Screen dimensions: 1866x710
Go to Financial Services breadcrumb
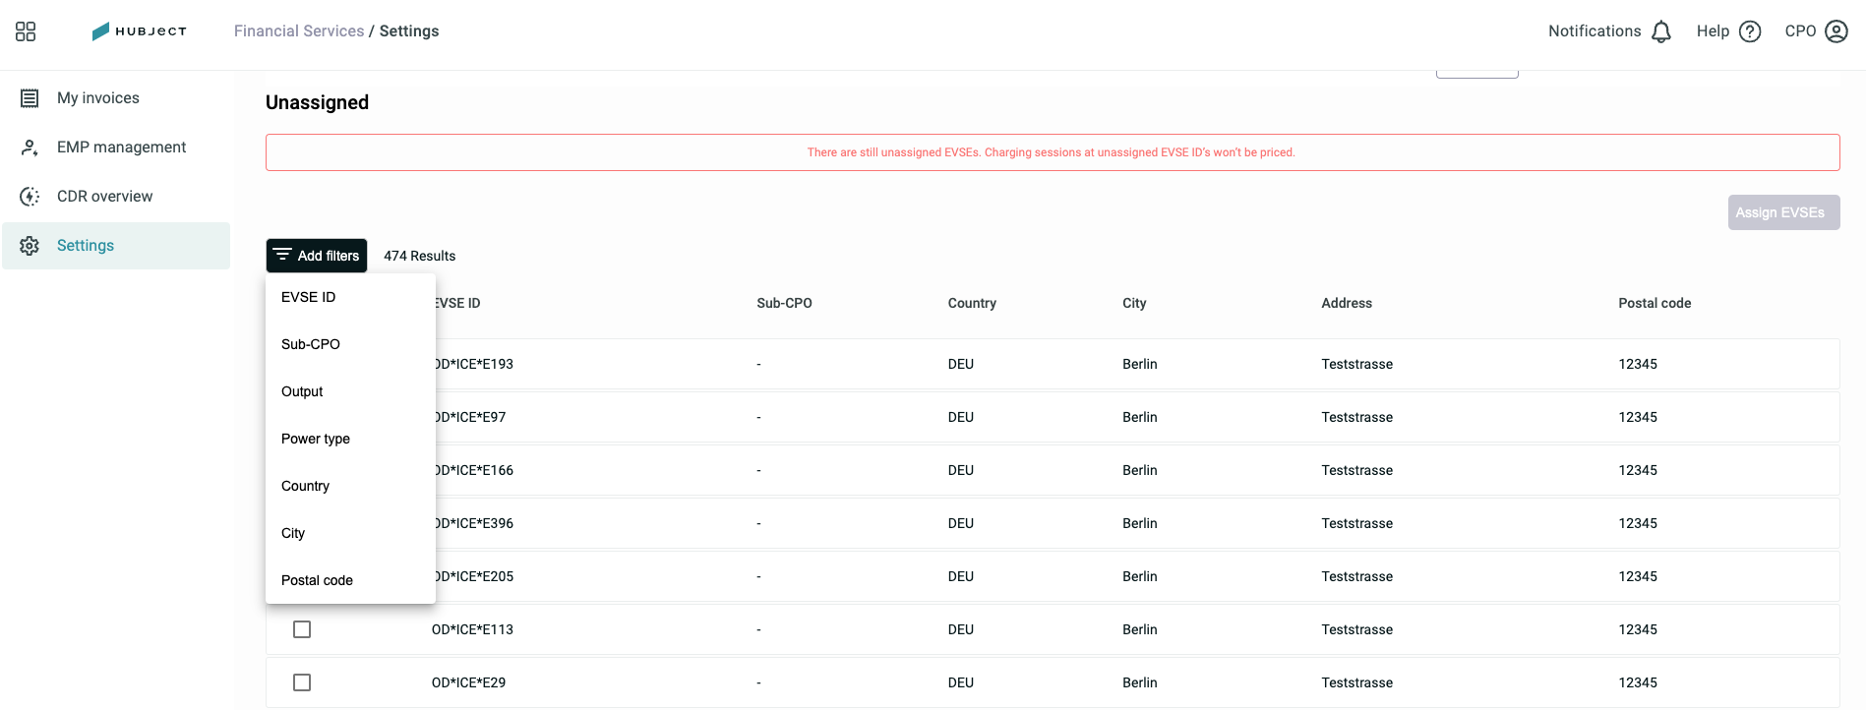coord(299,31)
